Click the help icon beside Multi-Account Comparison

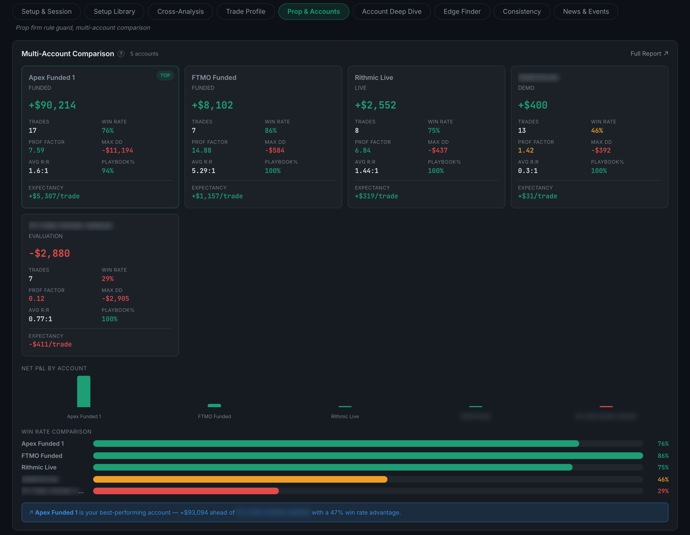click(x=121, y=54)
